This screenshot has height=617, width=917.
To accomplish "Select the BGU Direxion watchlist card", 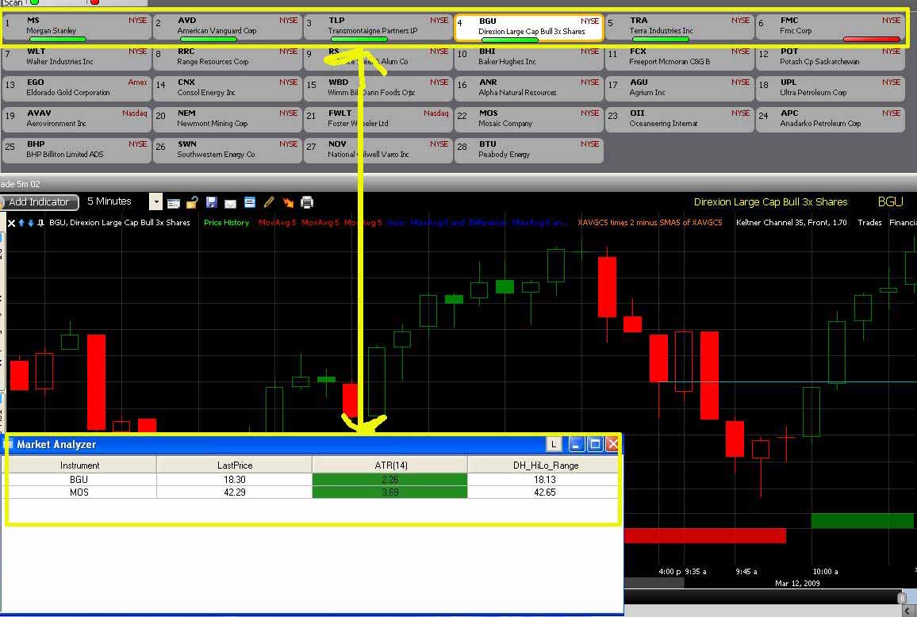I will (x=528, y=28).
